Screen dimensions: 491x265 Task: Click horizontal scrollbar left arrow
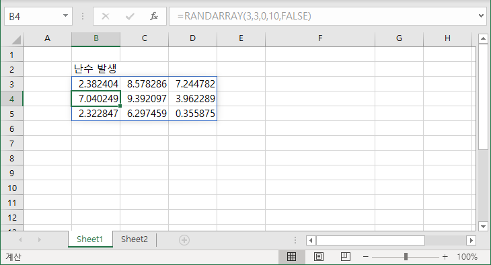(x=311, y=241)
